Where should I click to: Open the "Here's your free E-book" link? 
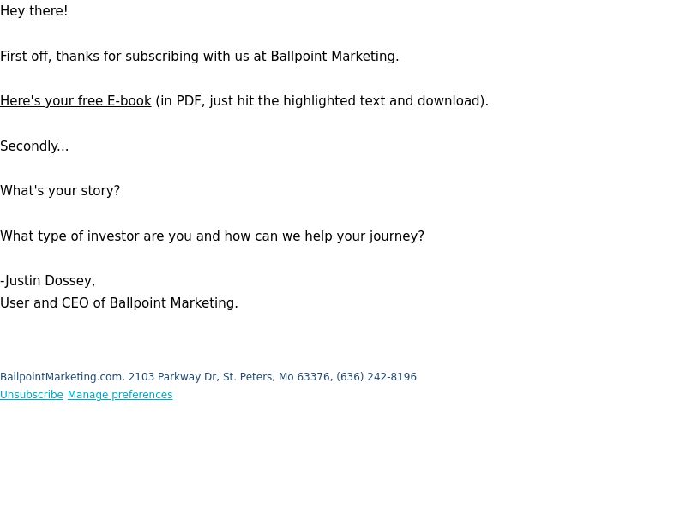pyautogui.click(x=75, y=101)
